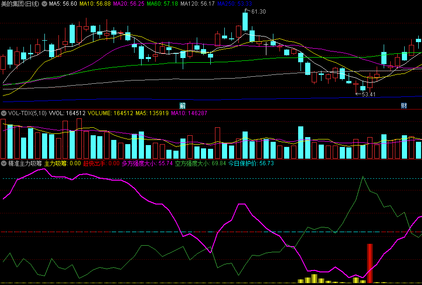Click the 赶快出手: 0.00 label

(x=101, y=163)
